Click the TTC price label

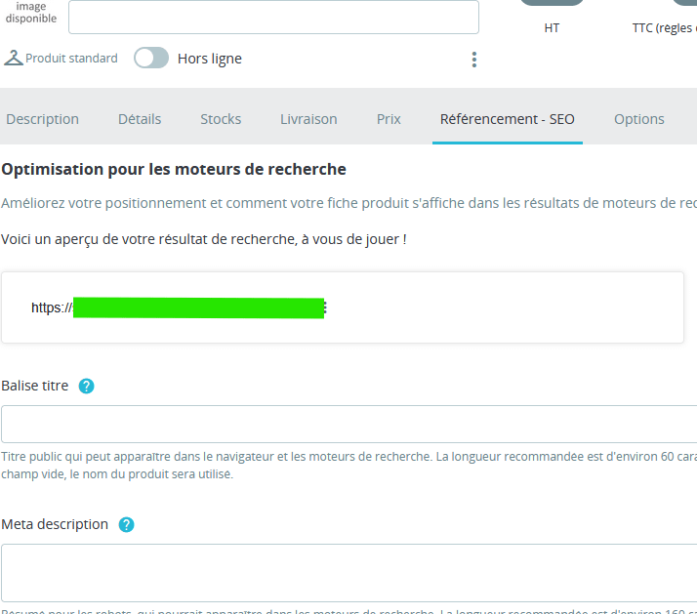click(664, 28)
